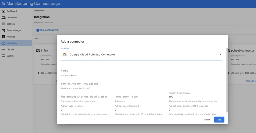Click the dialog vertical scrollbar
Screen dimensions: 256x133
point(227,80)
